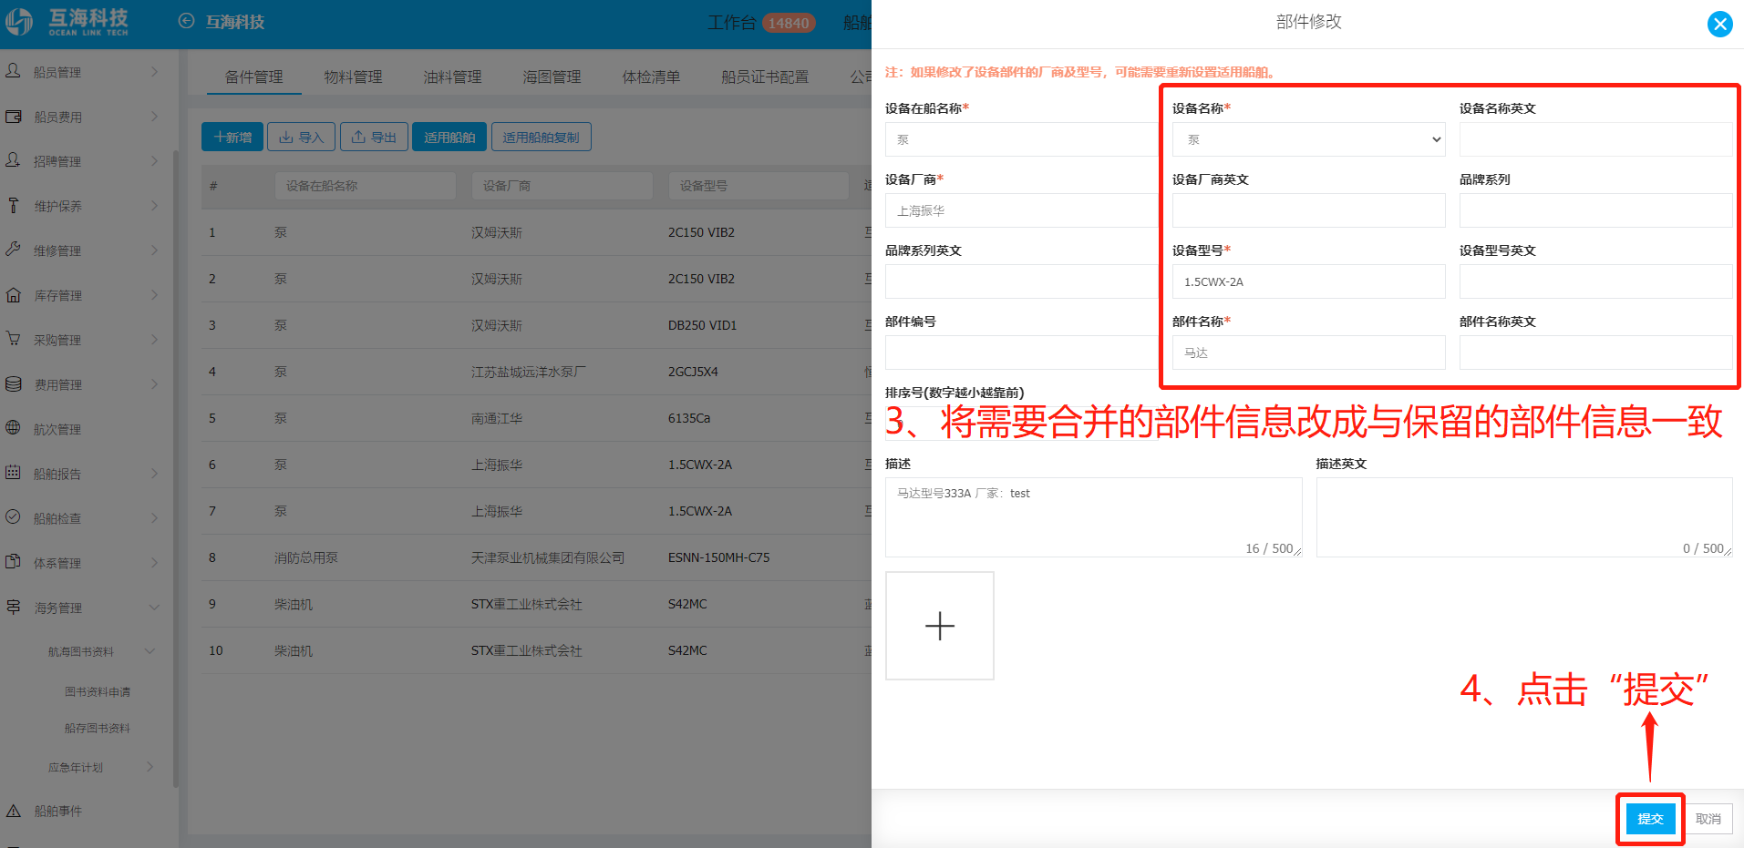Image resolution: width=1744 pixels, height=848 pixels.
Task: Click the 描述英文 textarea
Action: [x=1524, y=517]
